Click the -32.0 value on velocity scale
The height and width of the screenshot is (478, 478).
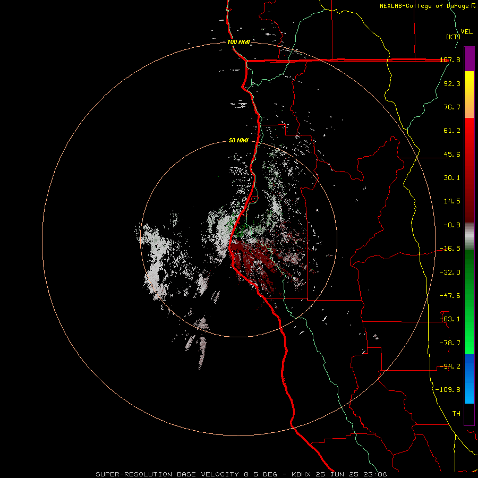(450, 272)
